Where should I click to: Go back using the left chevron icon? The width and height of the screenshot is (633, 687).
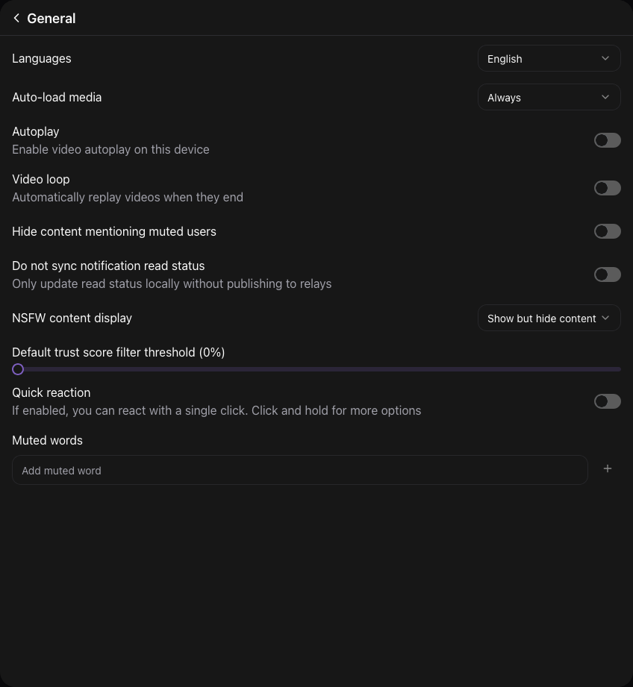[16, 18]
